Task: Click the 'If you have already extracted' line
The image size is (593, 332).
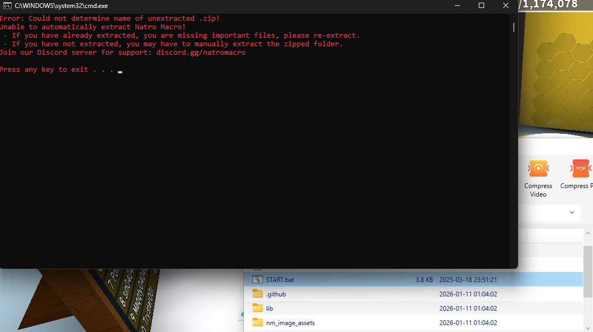Action: click(x=182, y=36)
